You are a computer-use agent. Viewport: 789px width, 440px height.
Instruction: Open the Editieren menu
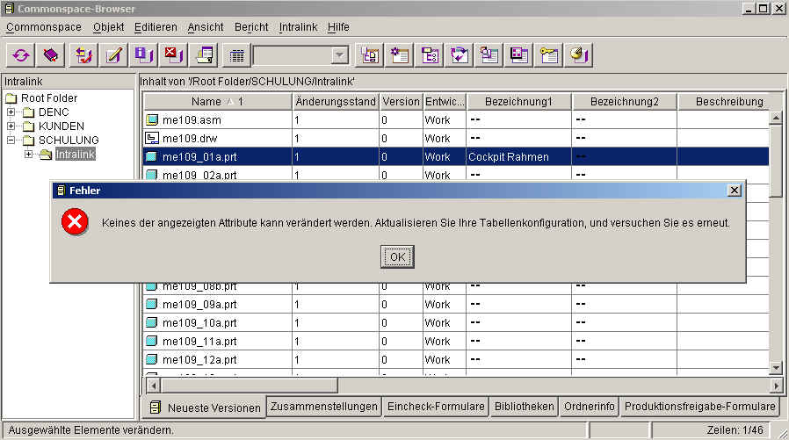156,27
